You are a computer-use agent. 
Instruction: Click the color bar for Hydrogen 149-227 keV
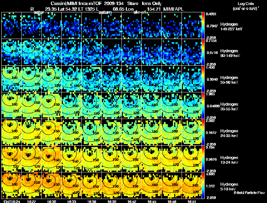click(x=203, y=25)
